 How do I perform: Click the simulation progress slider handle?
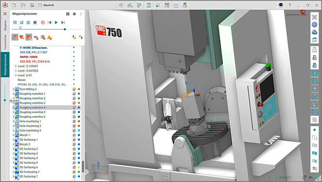(x=65, y=29)
